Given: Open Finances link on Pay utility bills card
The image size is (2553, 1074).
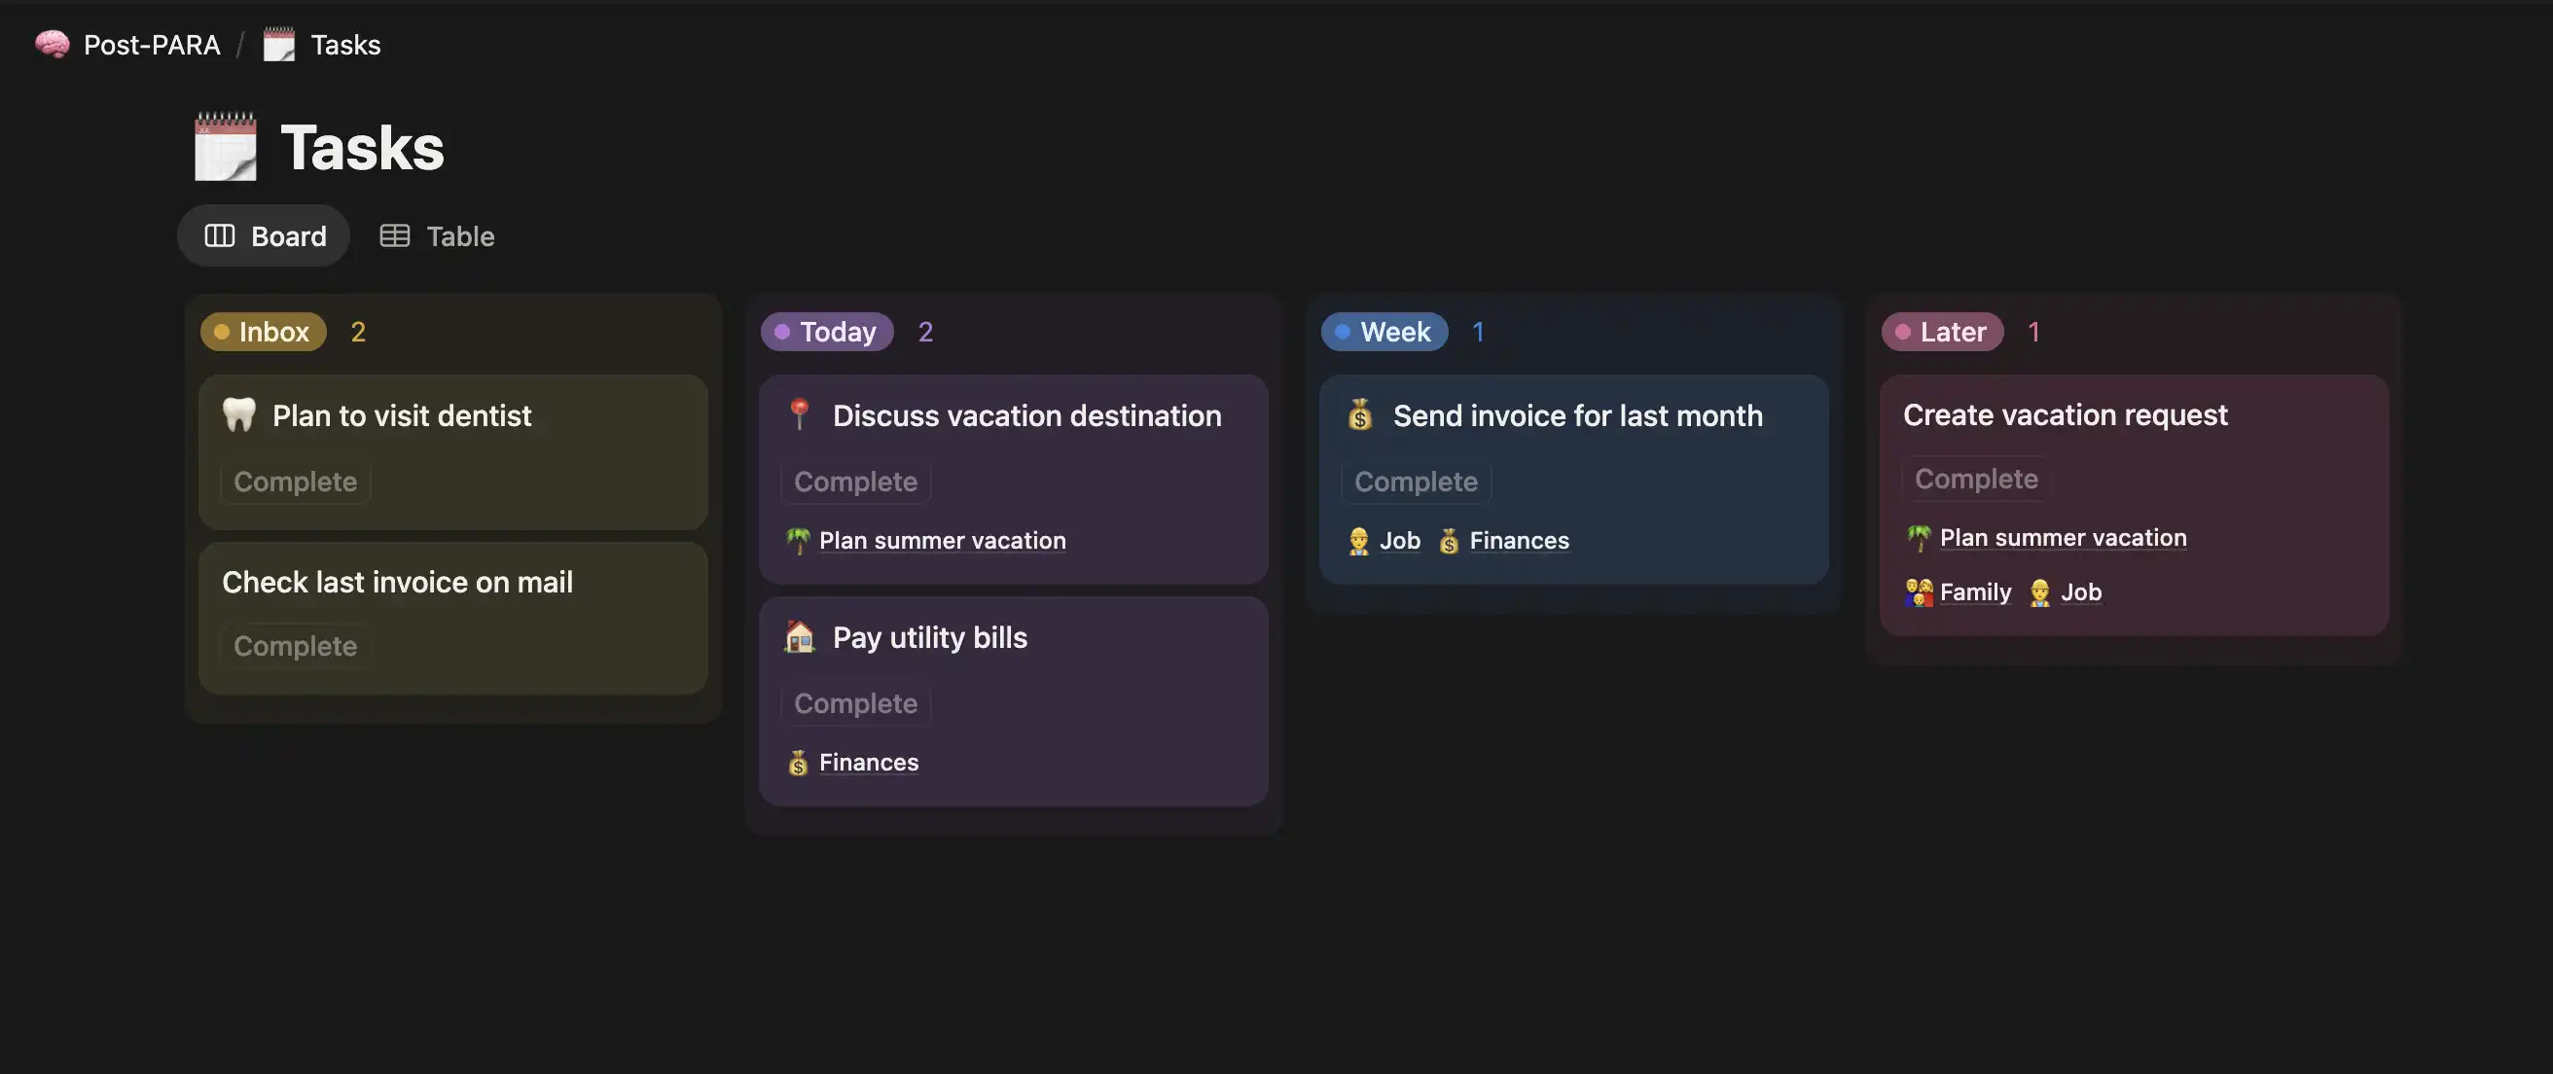Looking at the screenshot, I should point(868,763).
